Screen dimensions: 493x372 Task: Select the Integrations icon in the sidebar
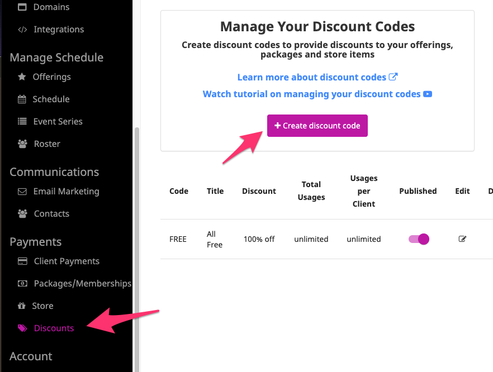(x=21, y=29)
